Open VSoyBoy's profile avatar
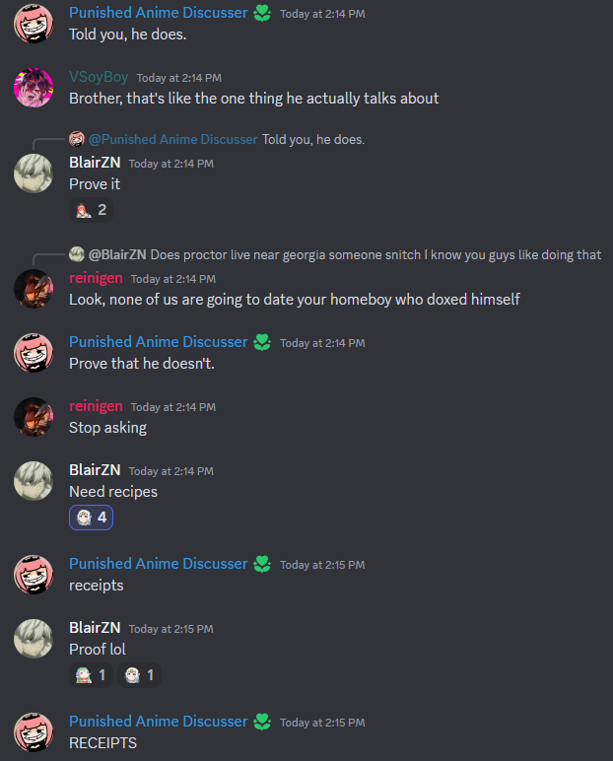The image size is (613, 761). [34, 88]
